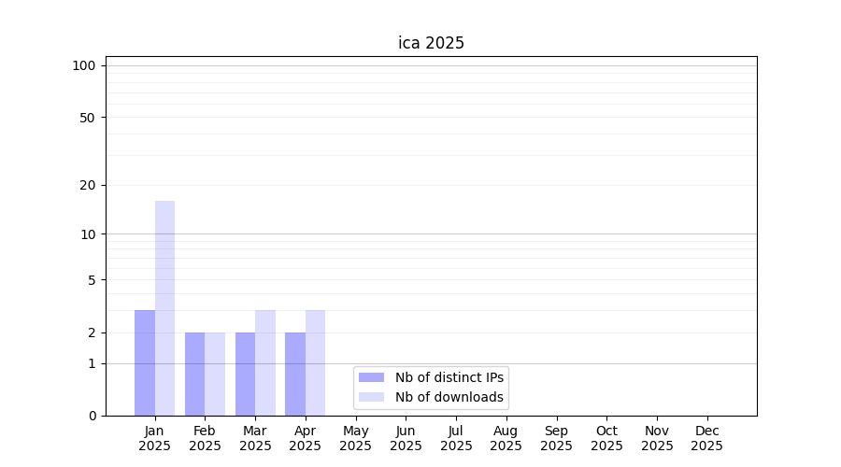Screen dimensions: 841x467
Task: Click the 'Dec 2025' x-axis label
Action: [706, 438]
